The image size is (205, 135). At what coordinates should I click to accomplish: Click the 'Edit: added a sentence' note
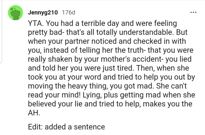pos(66,127)
